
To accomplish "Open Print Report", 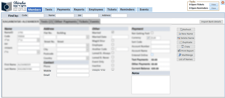I will pyautogui.click(x=186, y=51).
